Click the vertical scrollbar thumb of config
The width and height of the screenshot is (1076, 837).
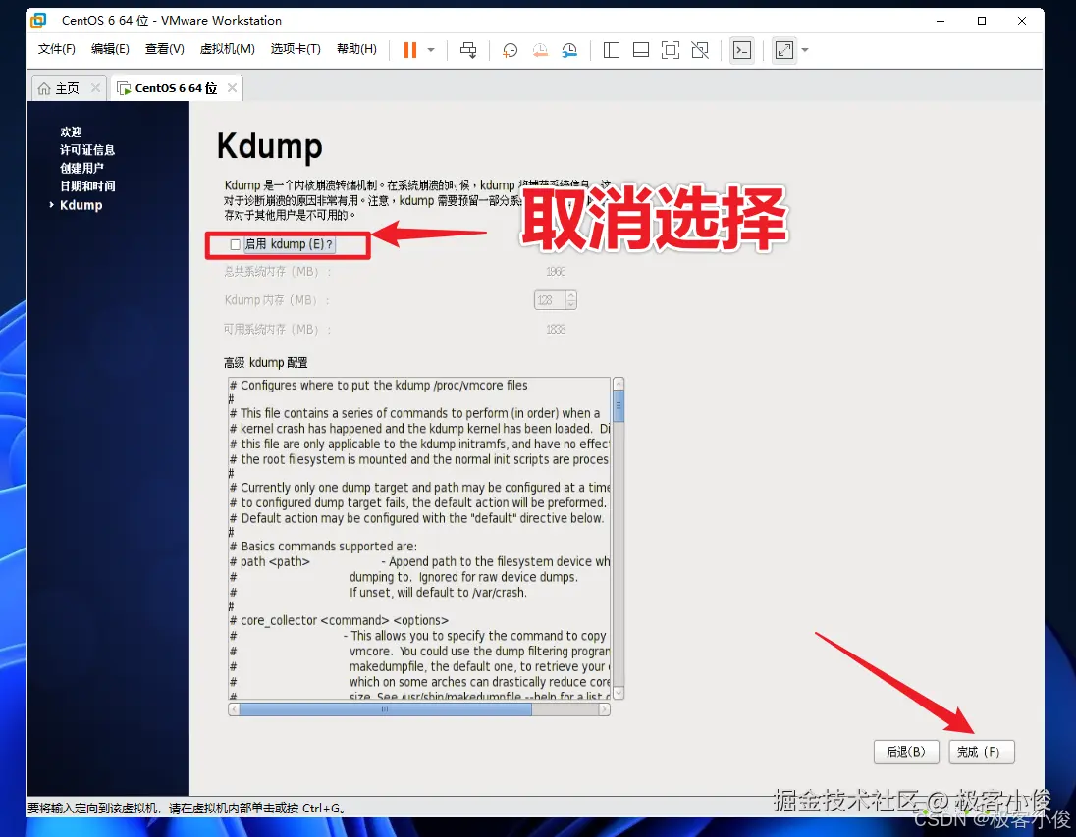[x=619, y=405]
